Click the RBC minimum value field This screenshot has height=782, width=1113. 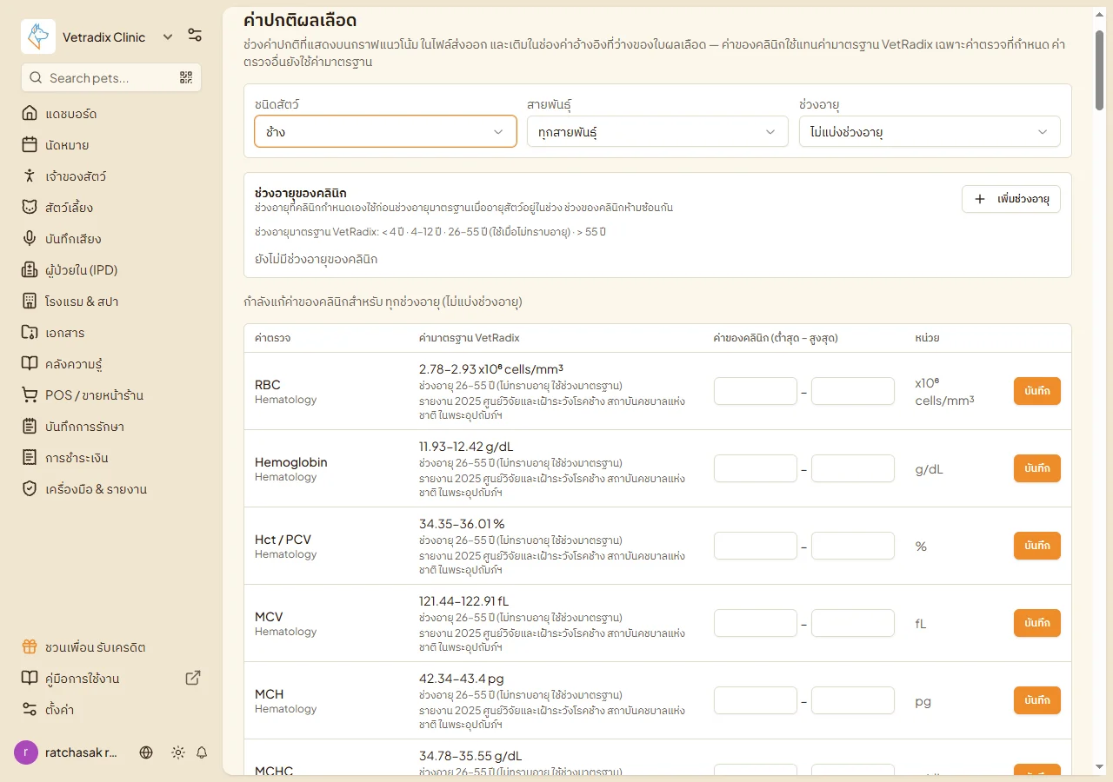click(x=756, y=391)
